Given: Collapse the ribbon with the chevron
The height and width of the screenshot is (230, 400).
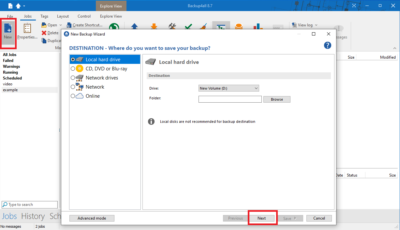Looking at the screenshot, I should [x=394, y=48].
